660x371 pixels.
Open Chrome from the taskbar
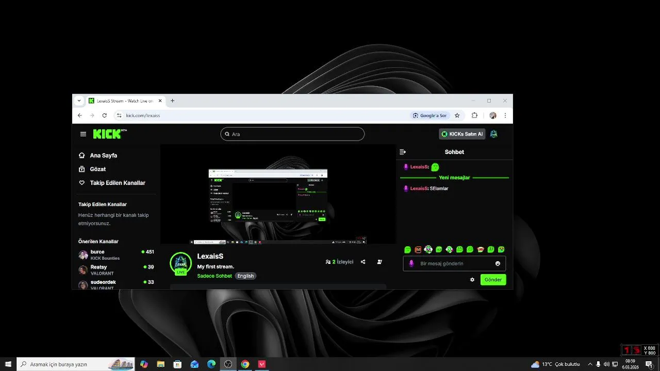(245, 364)
